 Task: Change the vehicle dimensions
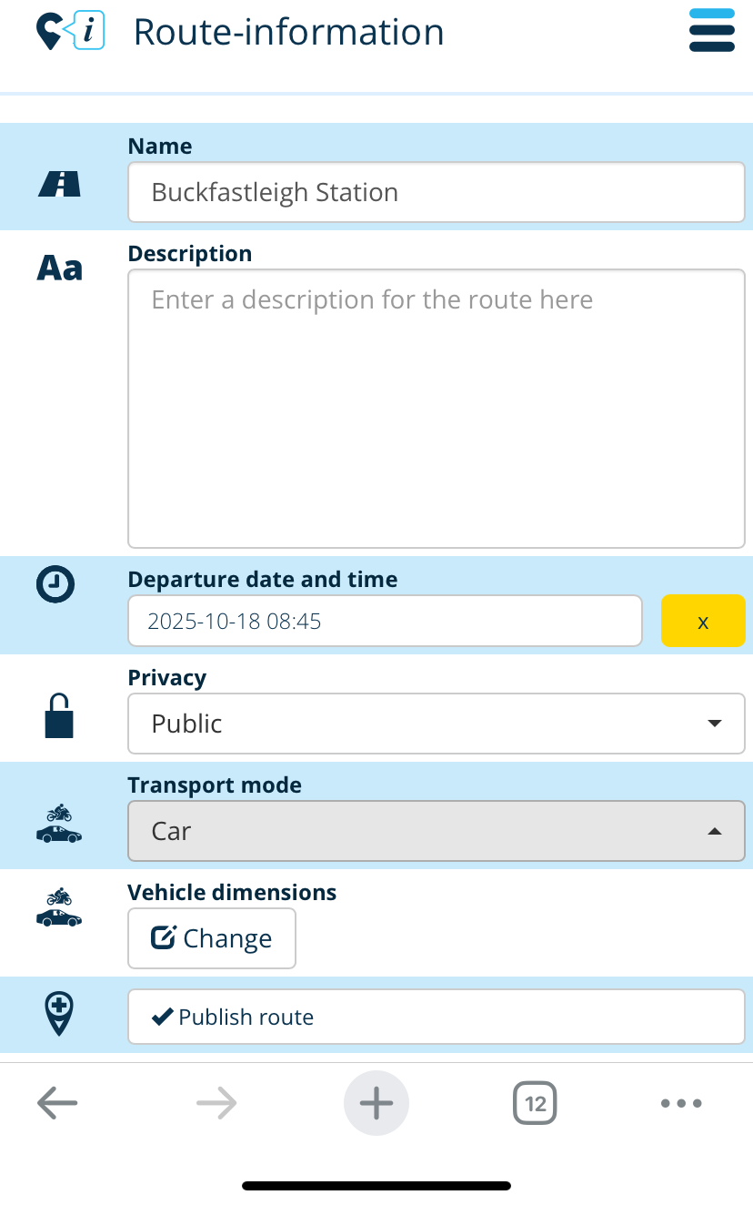(212, 938)
